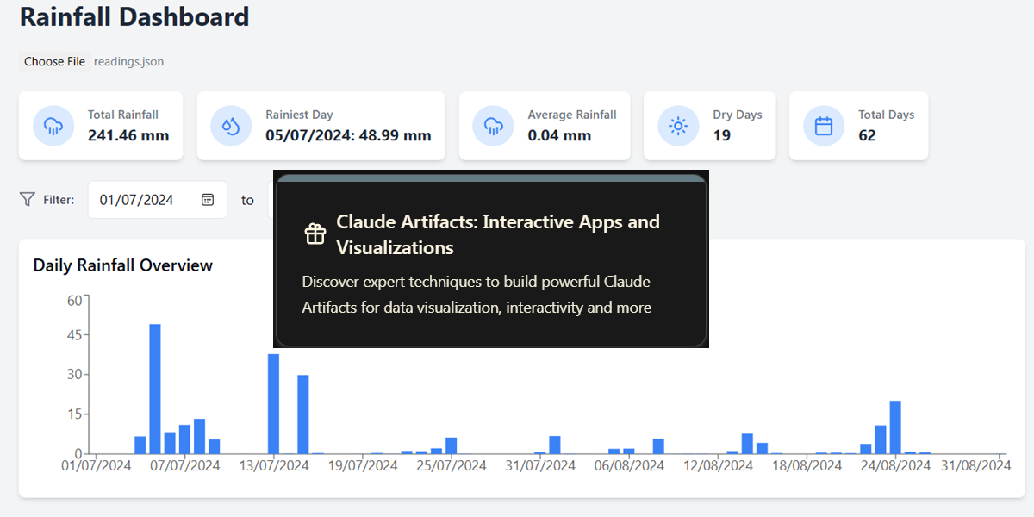Click the Dry Days sun icon
The image size is (1034, 517).
point(678,125)
